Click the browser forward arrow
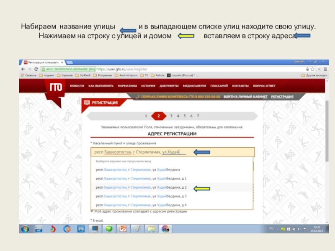The height and width of the screenshot is (251, 335). 29,69
